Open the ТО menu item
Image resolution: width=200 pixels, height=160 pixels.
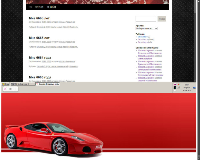[31, 7]
